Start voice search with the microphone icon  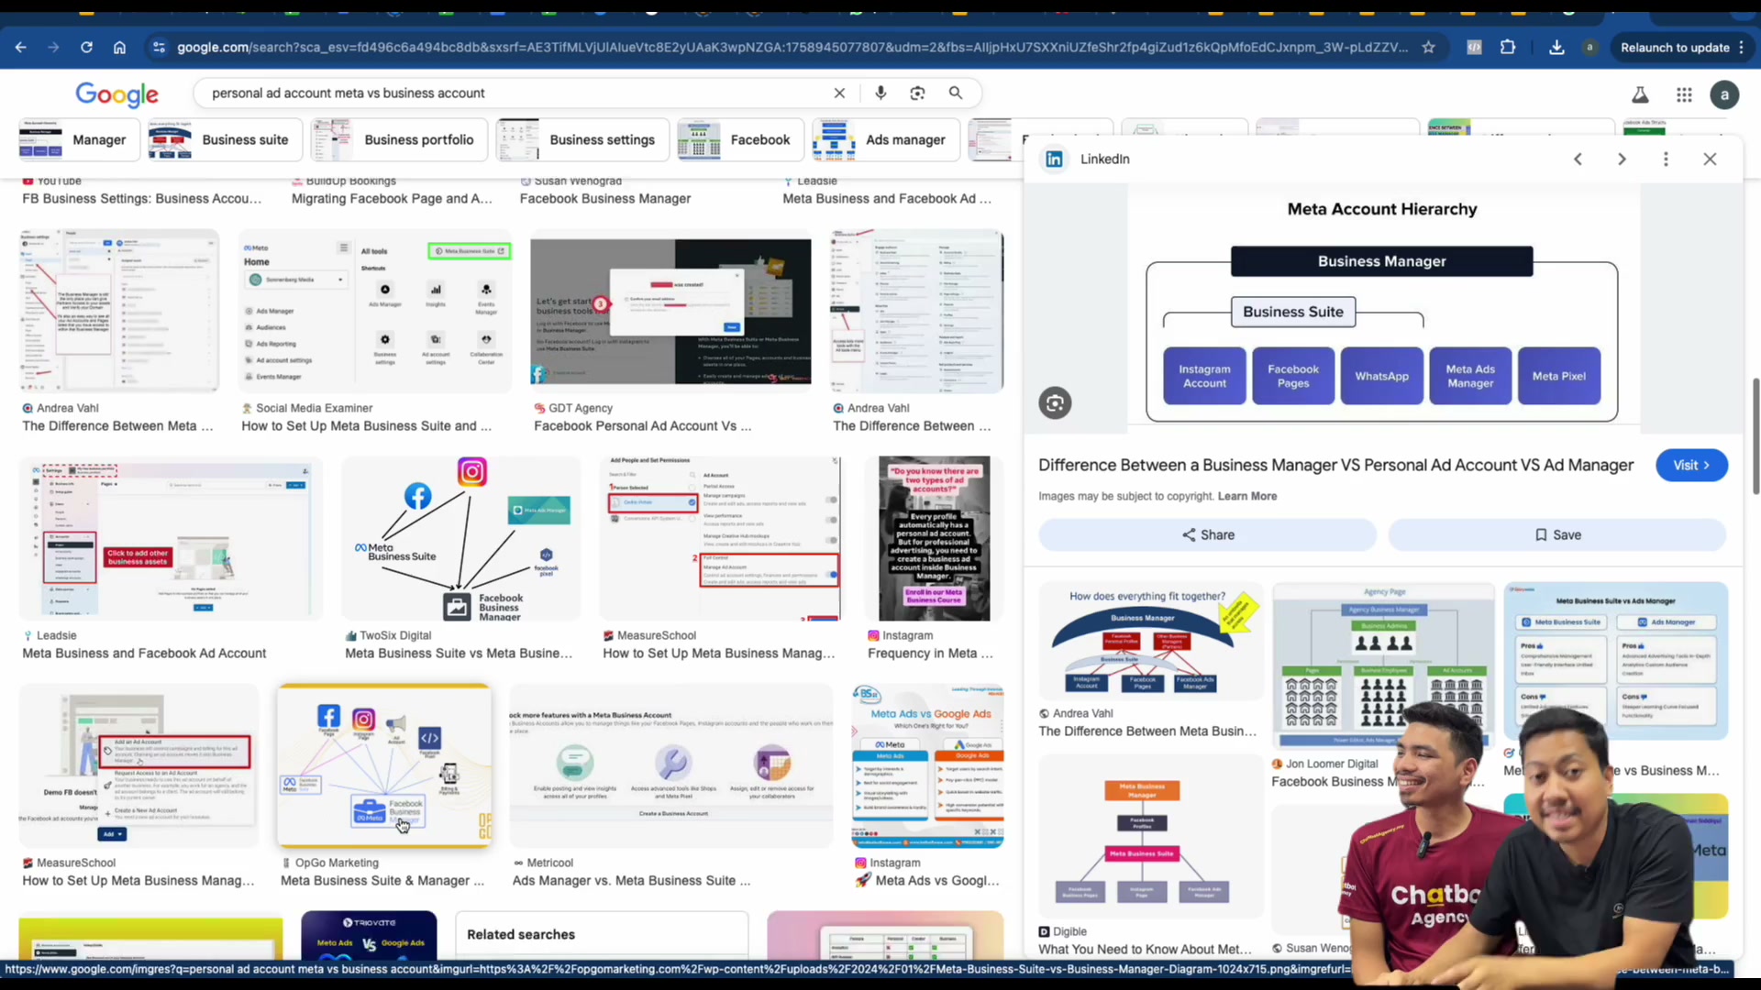point(880,93)
